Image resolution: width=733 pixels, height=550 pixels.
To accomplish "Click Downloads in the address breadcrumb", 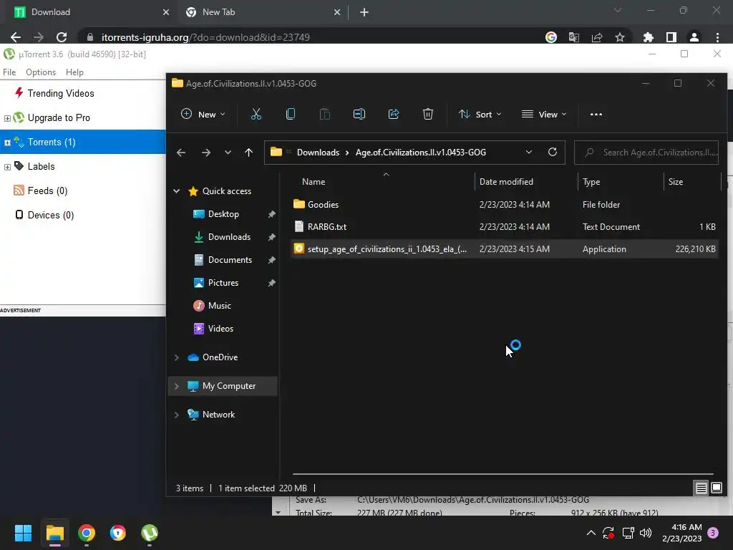I will (318, 153).
